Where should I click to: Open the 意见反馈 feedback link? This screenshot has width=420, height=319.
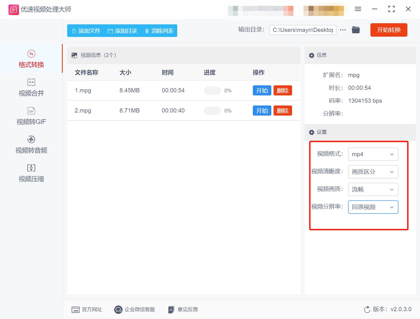tap(182, 309)
